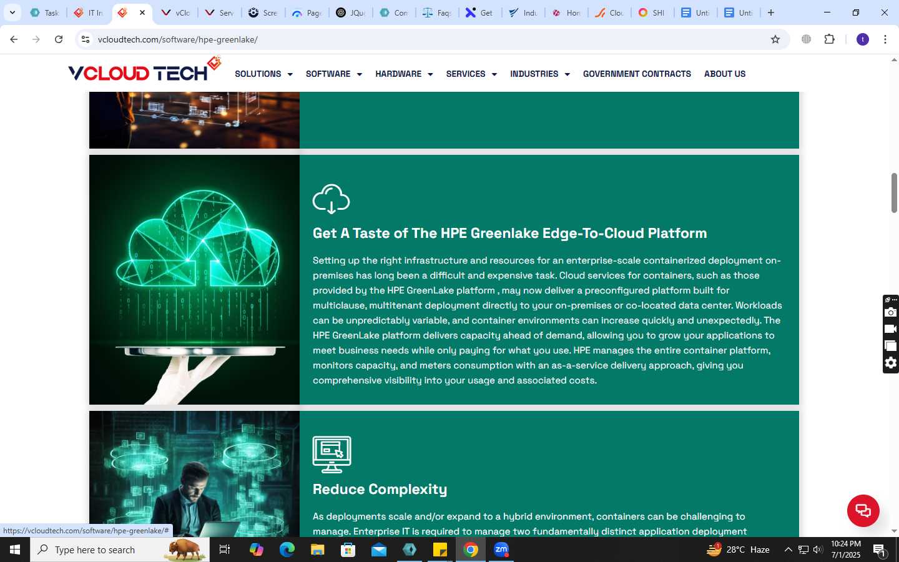899x562 pixels.
Task: Reload the current page
Action: pos(59,39)
